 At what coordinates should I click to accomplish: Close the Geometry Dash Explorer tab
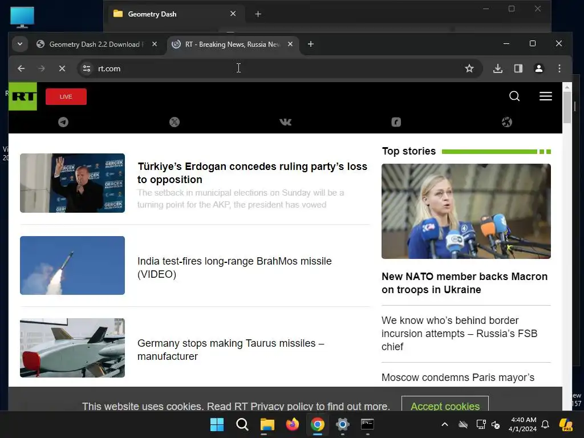pyautogui.click(x=233, y=14)
